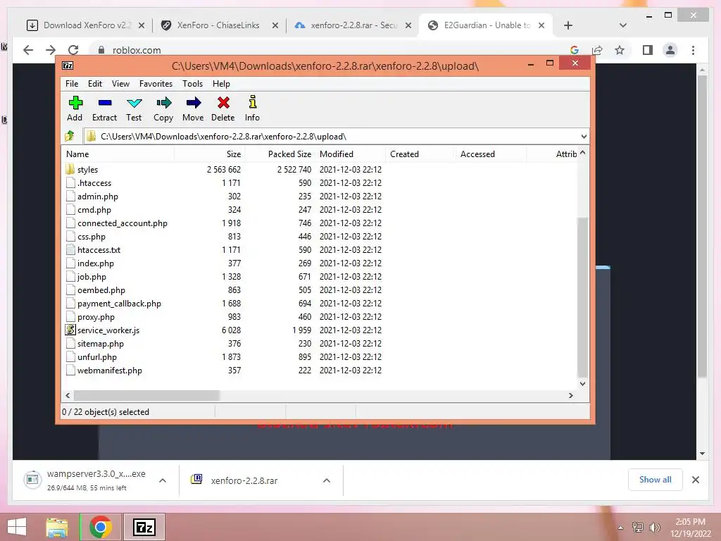
Task: Open the Favorites menu
Action: click(156, 84)
